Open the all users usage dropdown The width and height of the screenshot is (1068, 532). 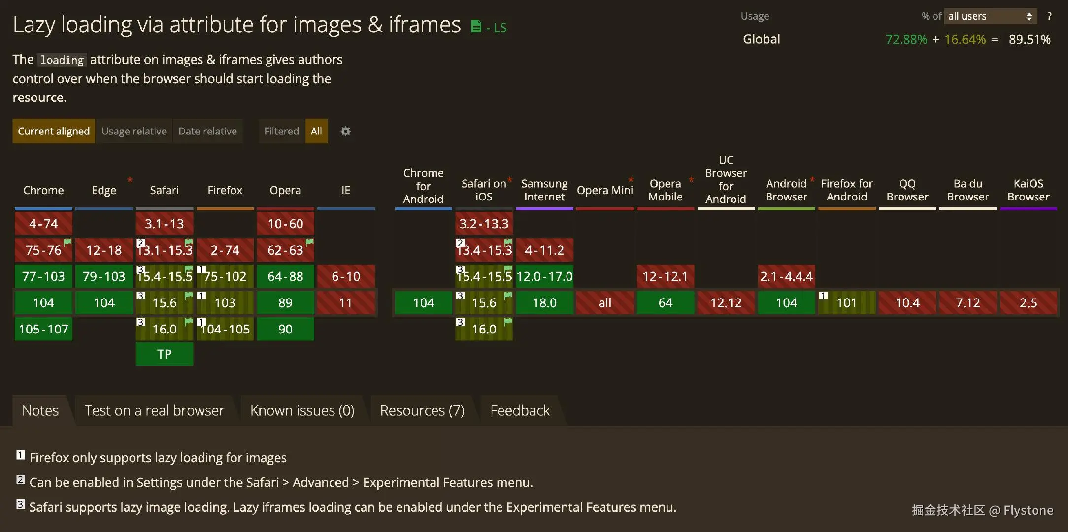point(990,16)
